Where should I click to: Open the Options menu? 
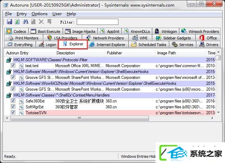tap(40, 14)
